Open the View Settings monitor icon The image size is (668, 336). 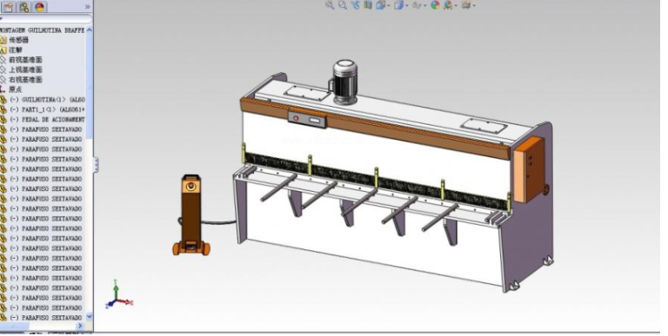tap(466, 5)
